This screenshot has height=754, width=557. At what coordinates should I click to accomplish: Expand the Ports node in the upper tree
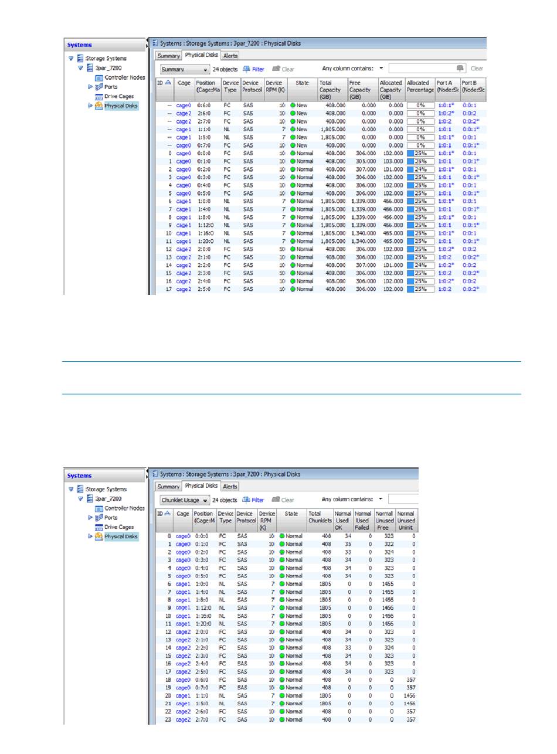click(90, 87)
